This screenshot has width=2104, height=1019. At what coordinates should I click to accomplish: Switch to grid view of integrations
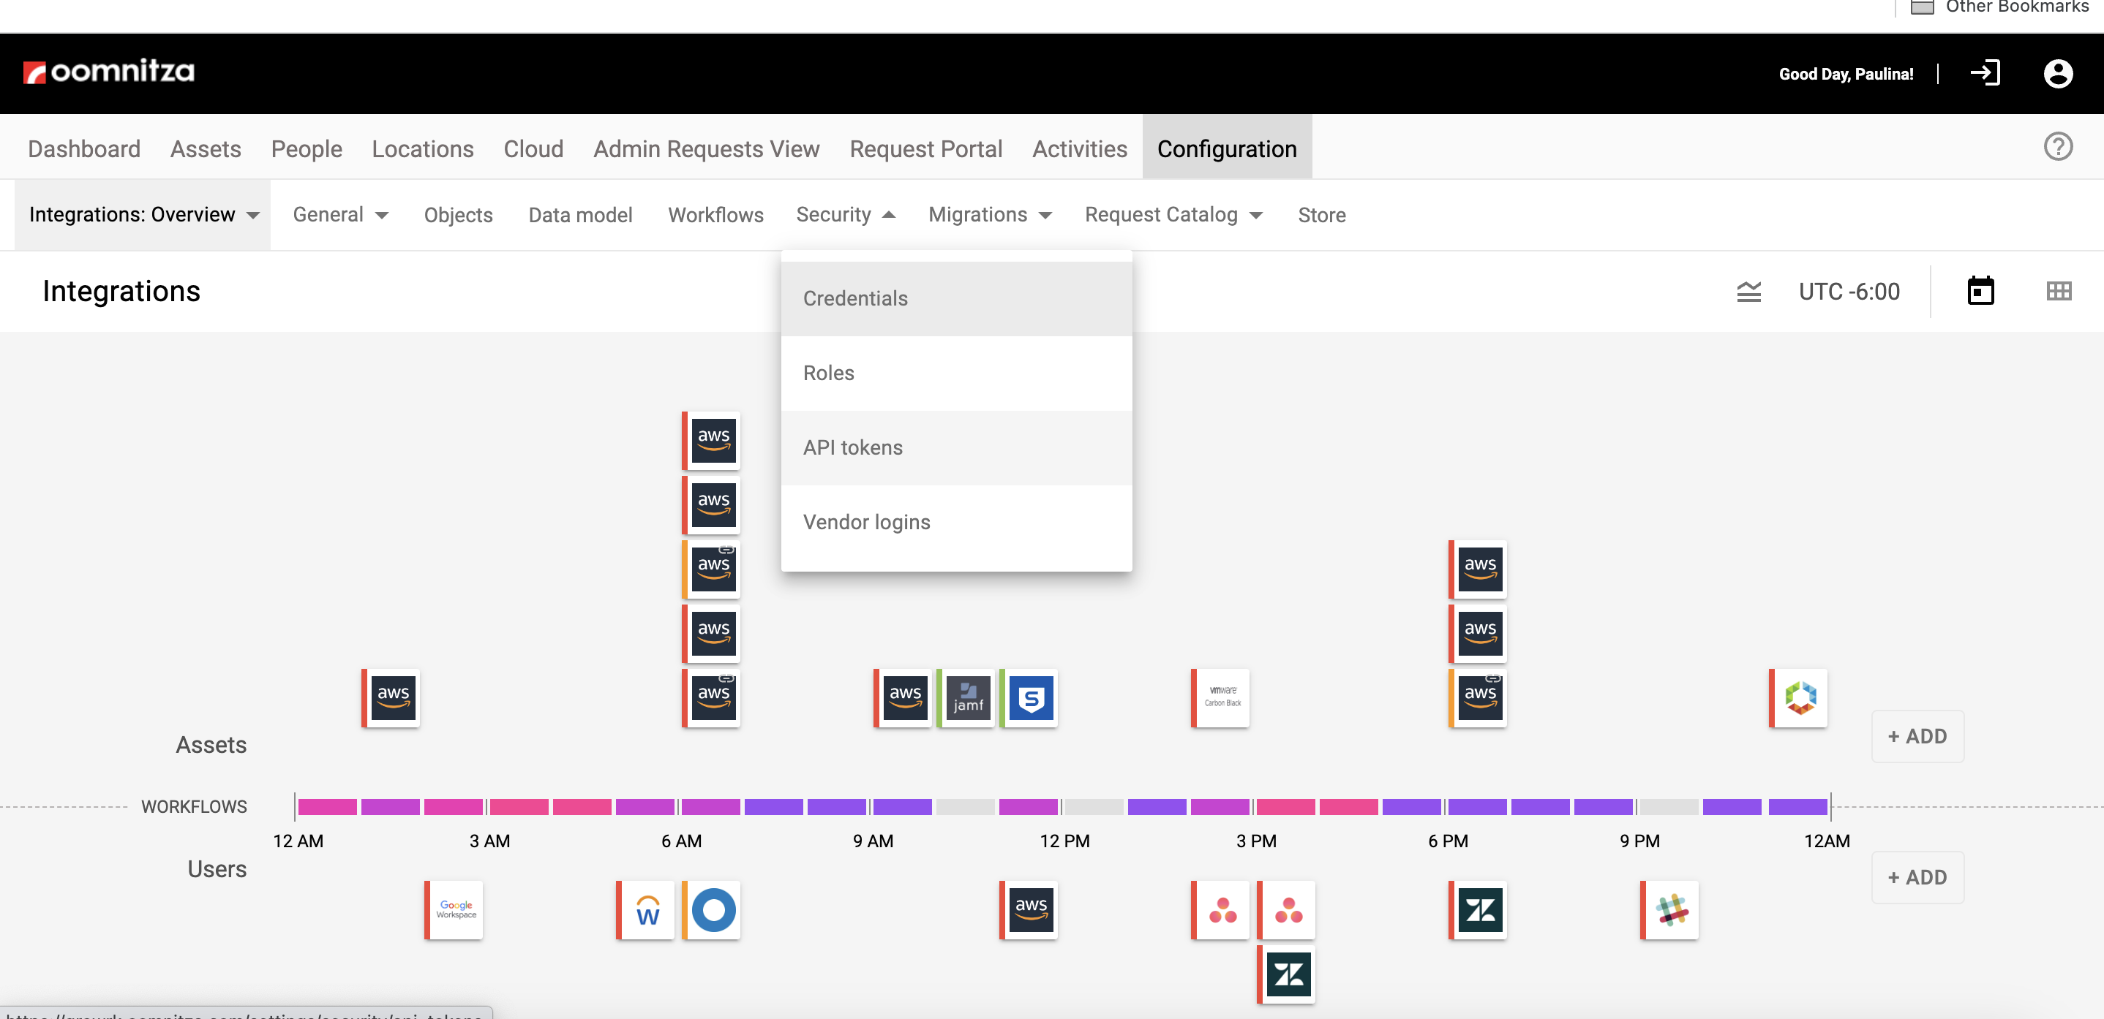2058,291
